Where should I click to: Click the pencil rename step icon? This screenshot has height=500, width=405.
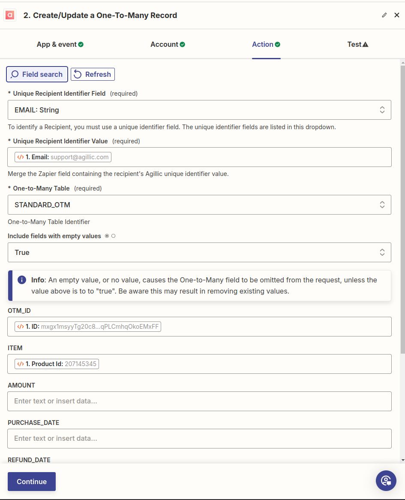[x=384, y=15]
